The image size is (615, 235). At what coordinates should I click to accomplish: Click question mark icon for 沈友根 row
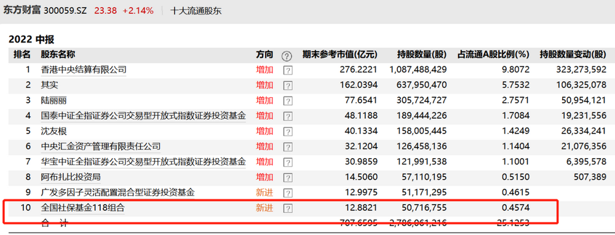288,132
